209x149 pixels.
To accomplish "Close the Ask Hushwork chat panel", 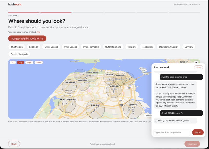I will [199, 67].
